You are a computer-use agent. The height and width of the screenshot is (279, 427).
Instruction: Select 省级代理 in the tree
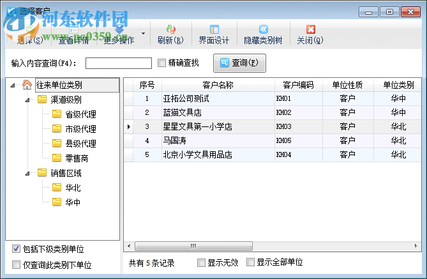[x=80, y=114]
